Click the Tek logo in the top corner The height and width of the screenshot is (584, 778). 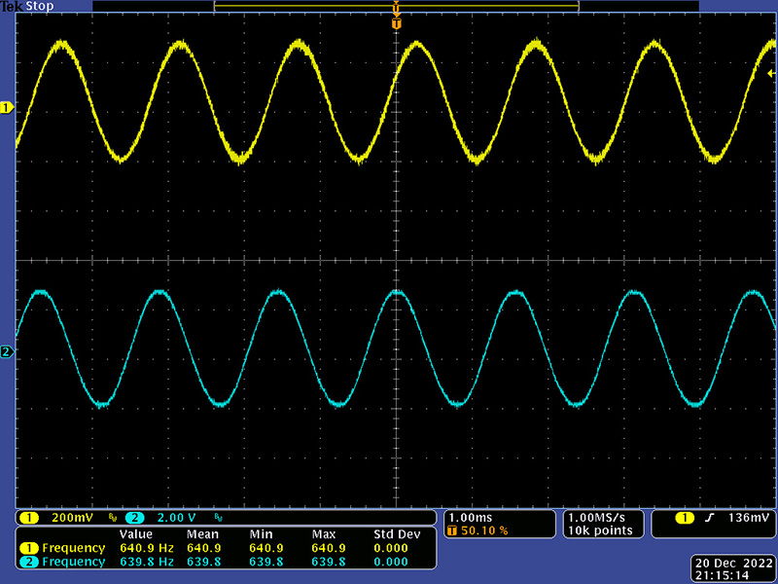tap(12, 6)
